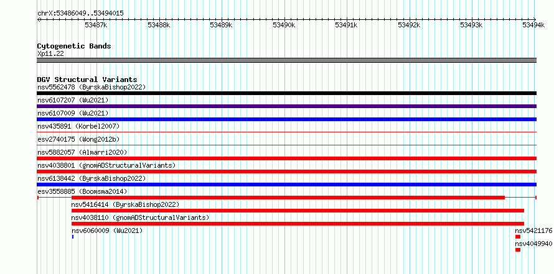The height and width of the screenshot is (274, 554).
Task: Select the red nsv4038110 variant bar
Action: pyautogui.click(x=298, y=224)
